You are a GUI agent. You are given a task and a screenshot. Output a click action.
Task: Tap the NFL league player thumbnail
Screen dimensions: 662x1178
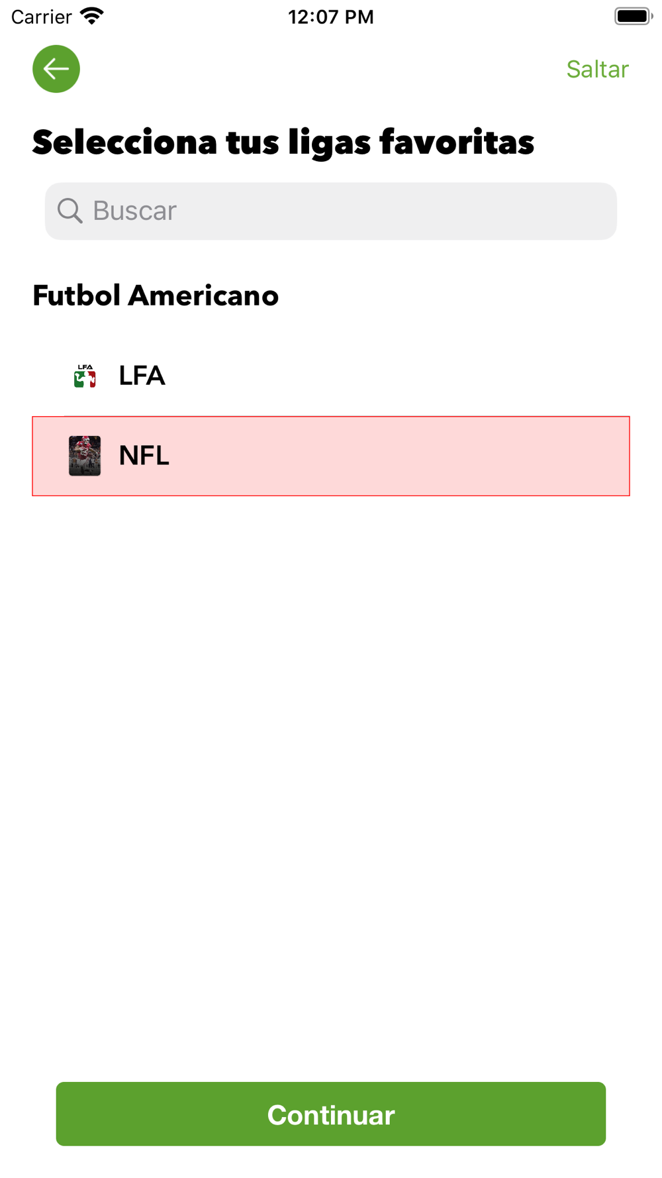[x=85, y=456]
